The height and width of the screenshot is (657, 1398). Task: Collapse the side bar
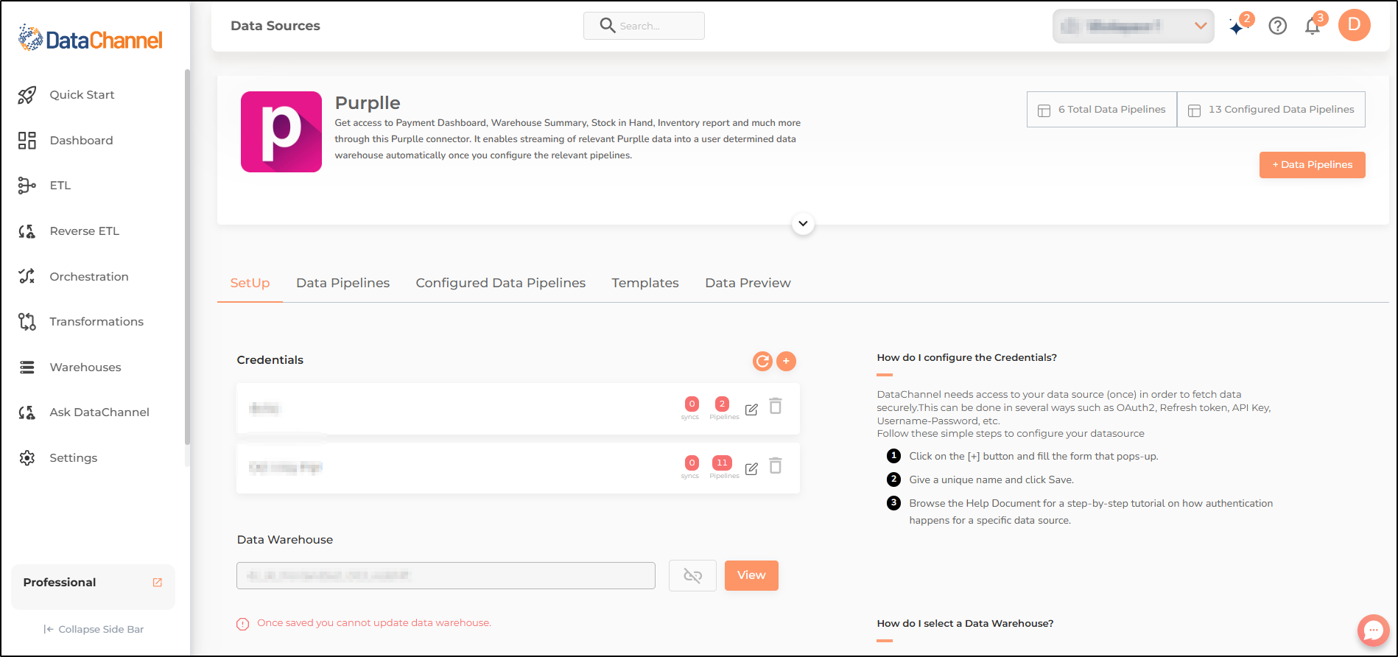pos(94,629)
